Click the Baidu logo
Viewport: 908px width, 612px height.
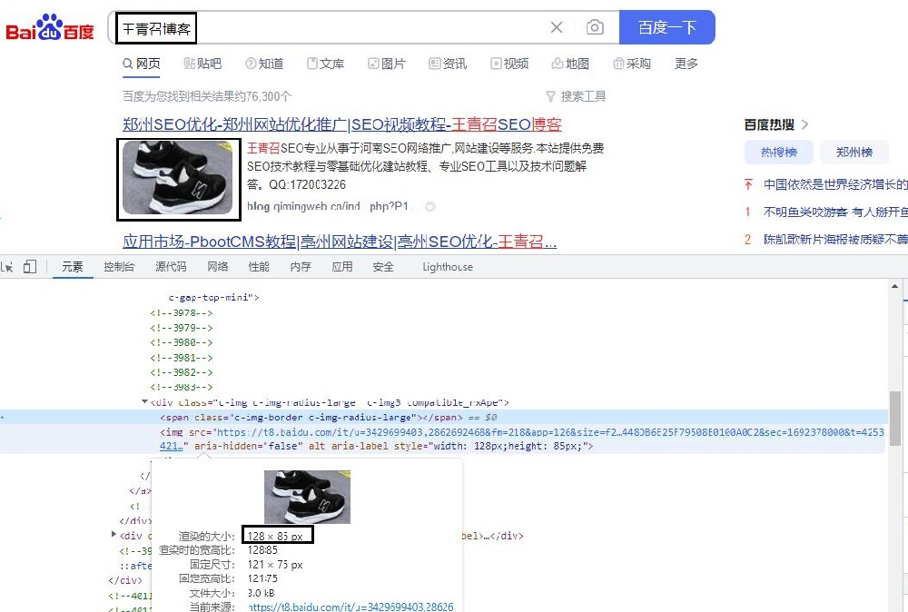(49, 27)
